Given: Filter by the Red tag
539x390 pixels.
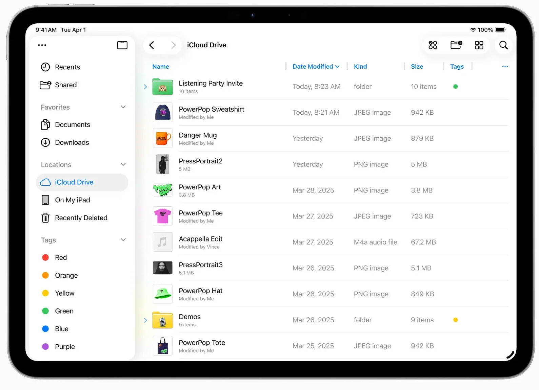Looking at the screenshot, I should tap(61, 257).
